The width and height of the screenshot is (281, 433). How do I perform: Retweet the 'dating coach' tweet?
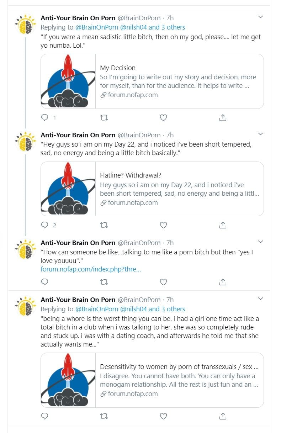[104, 416]
